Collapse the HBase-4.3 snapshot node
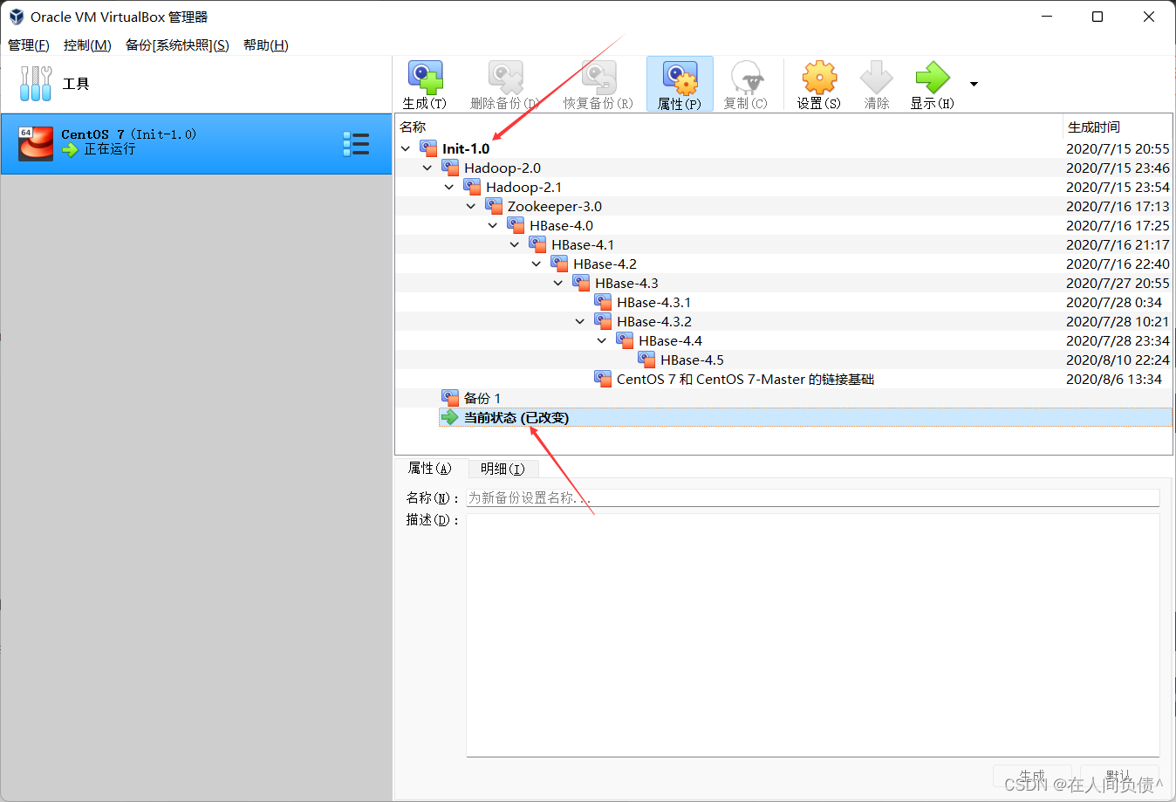Viewport: 1176px width, 802px height. [x=558, y=283]
